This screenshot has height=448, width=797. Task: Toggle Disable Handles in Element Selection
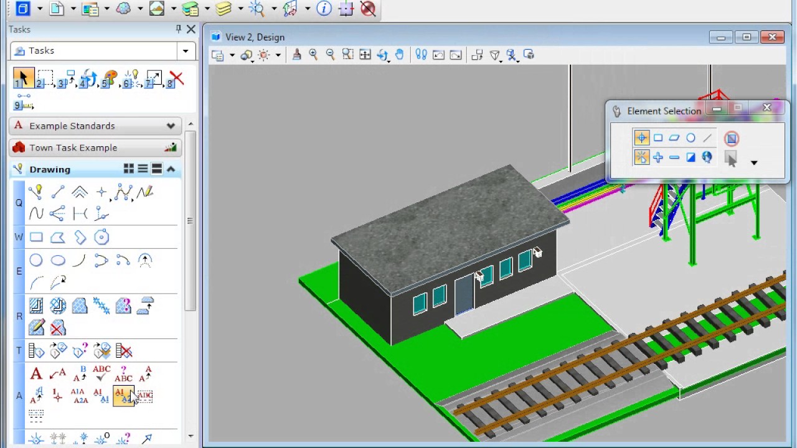pyautogui.click(x=732, y=138)
